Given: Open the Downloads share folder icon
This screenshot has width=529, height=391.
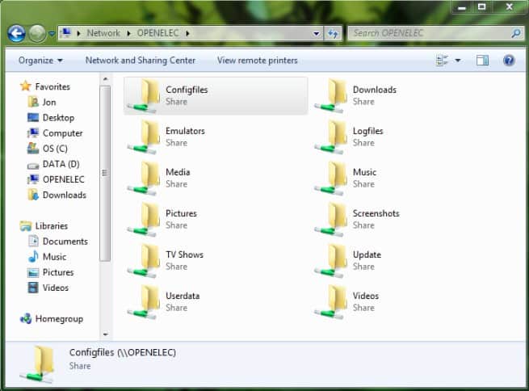Looking at the screenshot, I should pos(330,96).
